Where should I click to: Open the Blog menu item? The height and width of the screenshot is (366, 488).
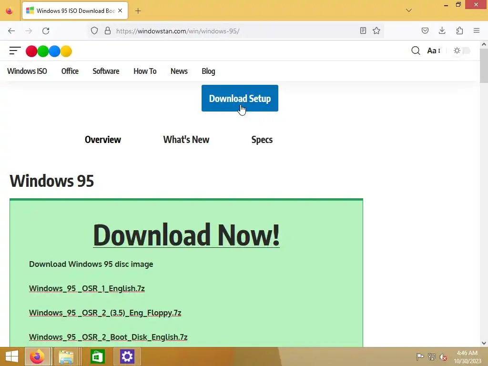point(208,71)
